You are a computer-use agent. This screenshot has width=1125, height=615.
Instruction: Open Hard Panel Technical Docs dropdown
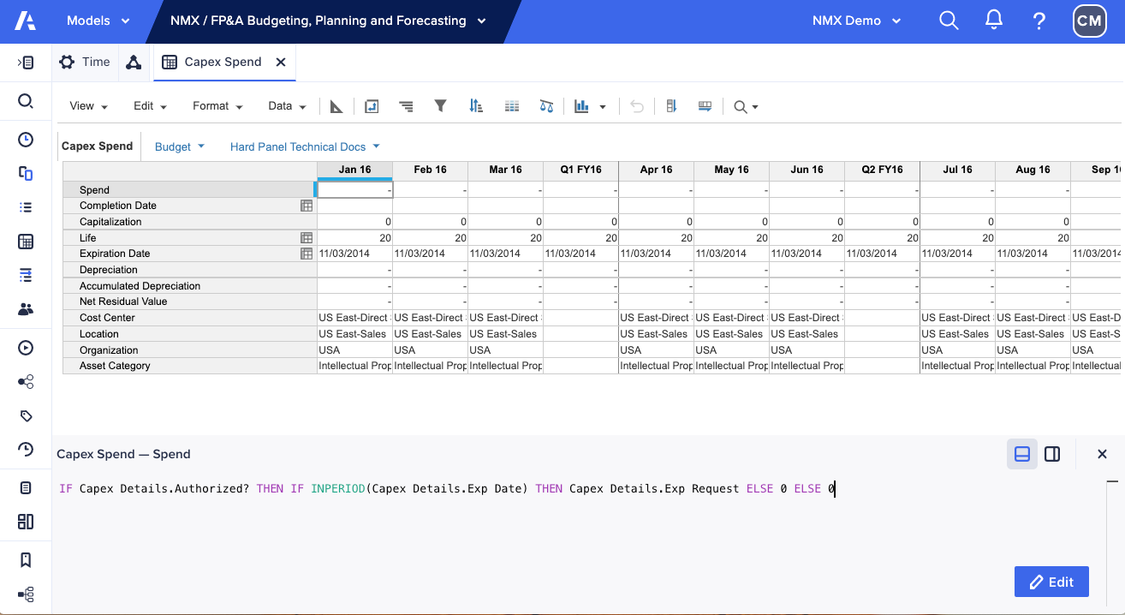pos(304,146)
